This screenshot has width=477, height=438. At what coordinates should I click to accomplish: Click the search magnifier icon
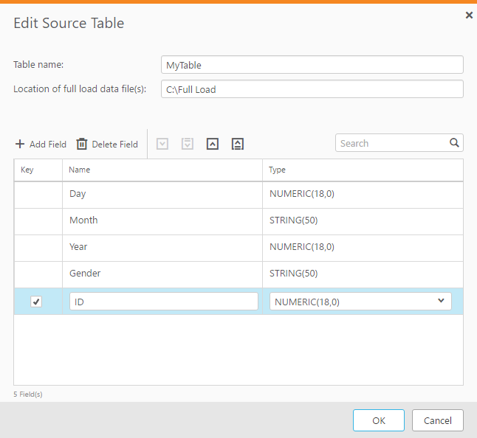click(x=454, y=143)
